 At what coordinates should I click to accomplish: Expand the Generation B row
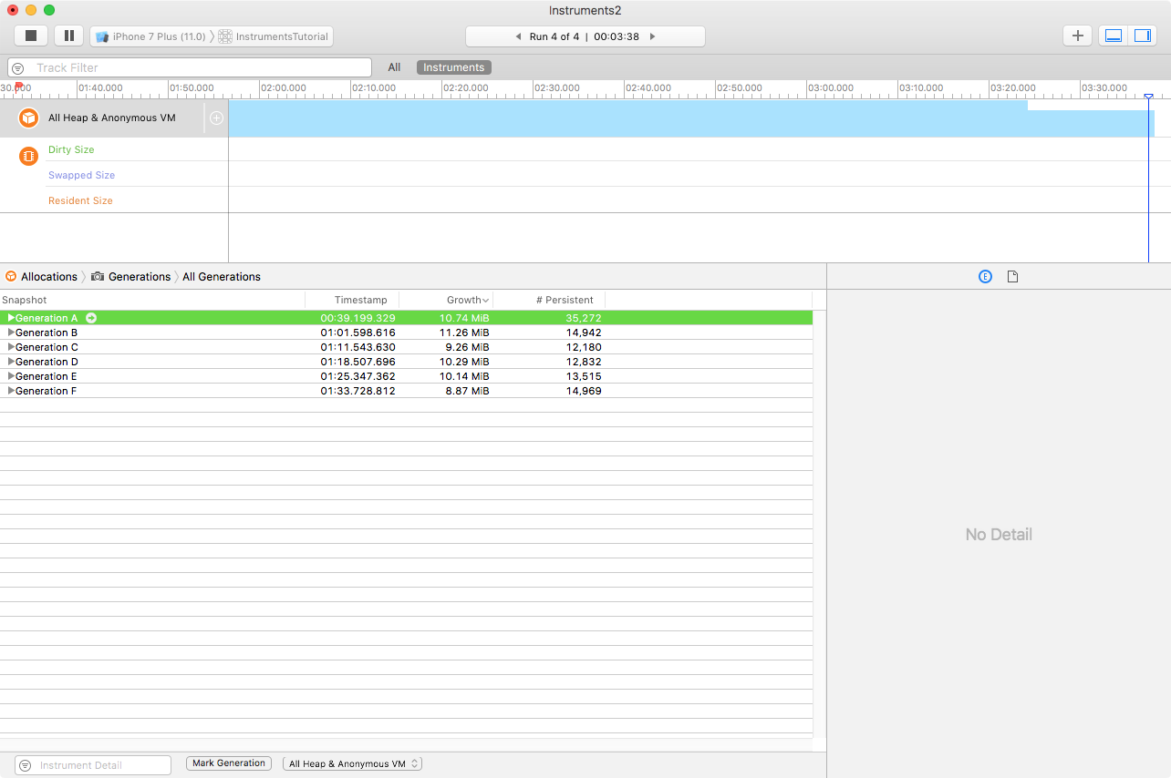tap(11, 333)
